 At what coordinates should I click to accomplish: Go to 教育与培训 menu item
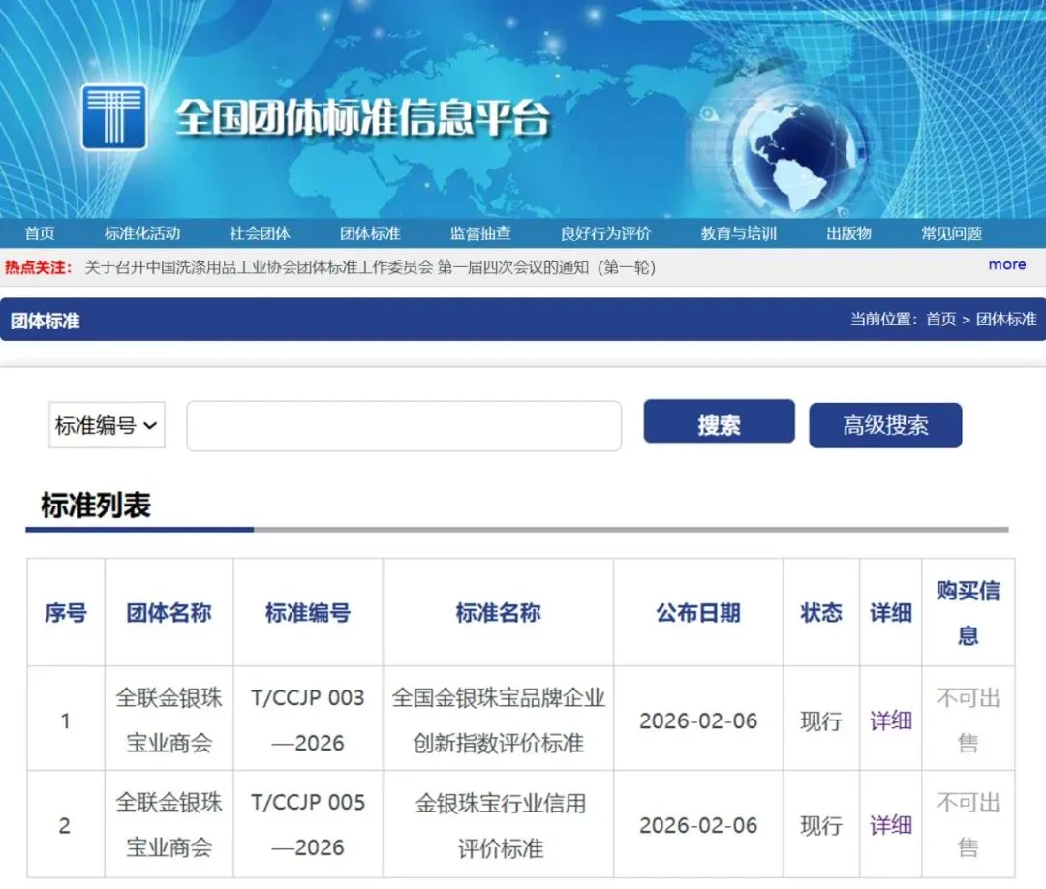[738, 233]
